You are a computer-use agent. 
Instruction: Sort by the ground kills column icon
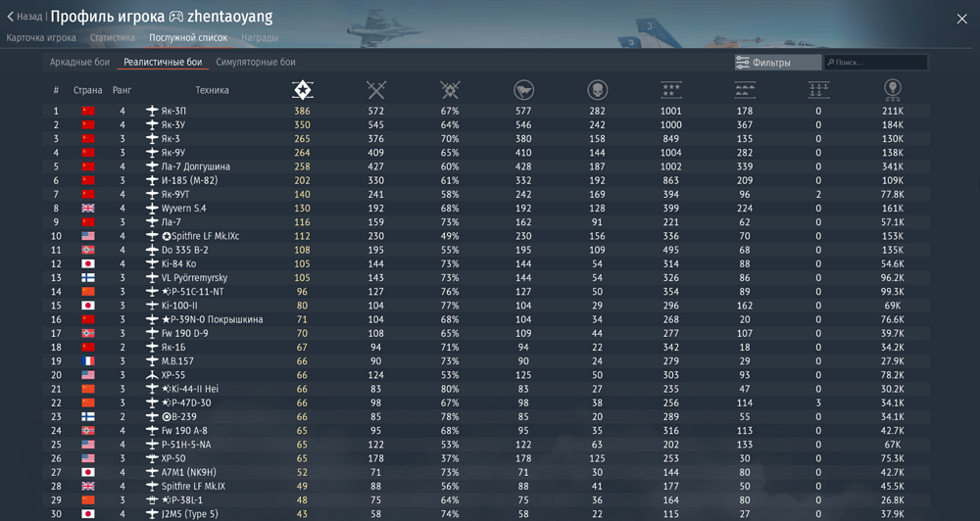click(x=745, y=90)
